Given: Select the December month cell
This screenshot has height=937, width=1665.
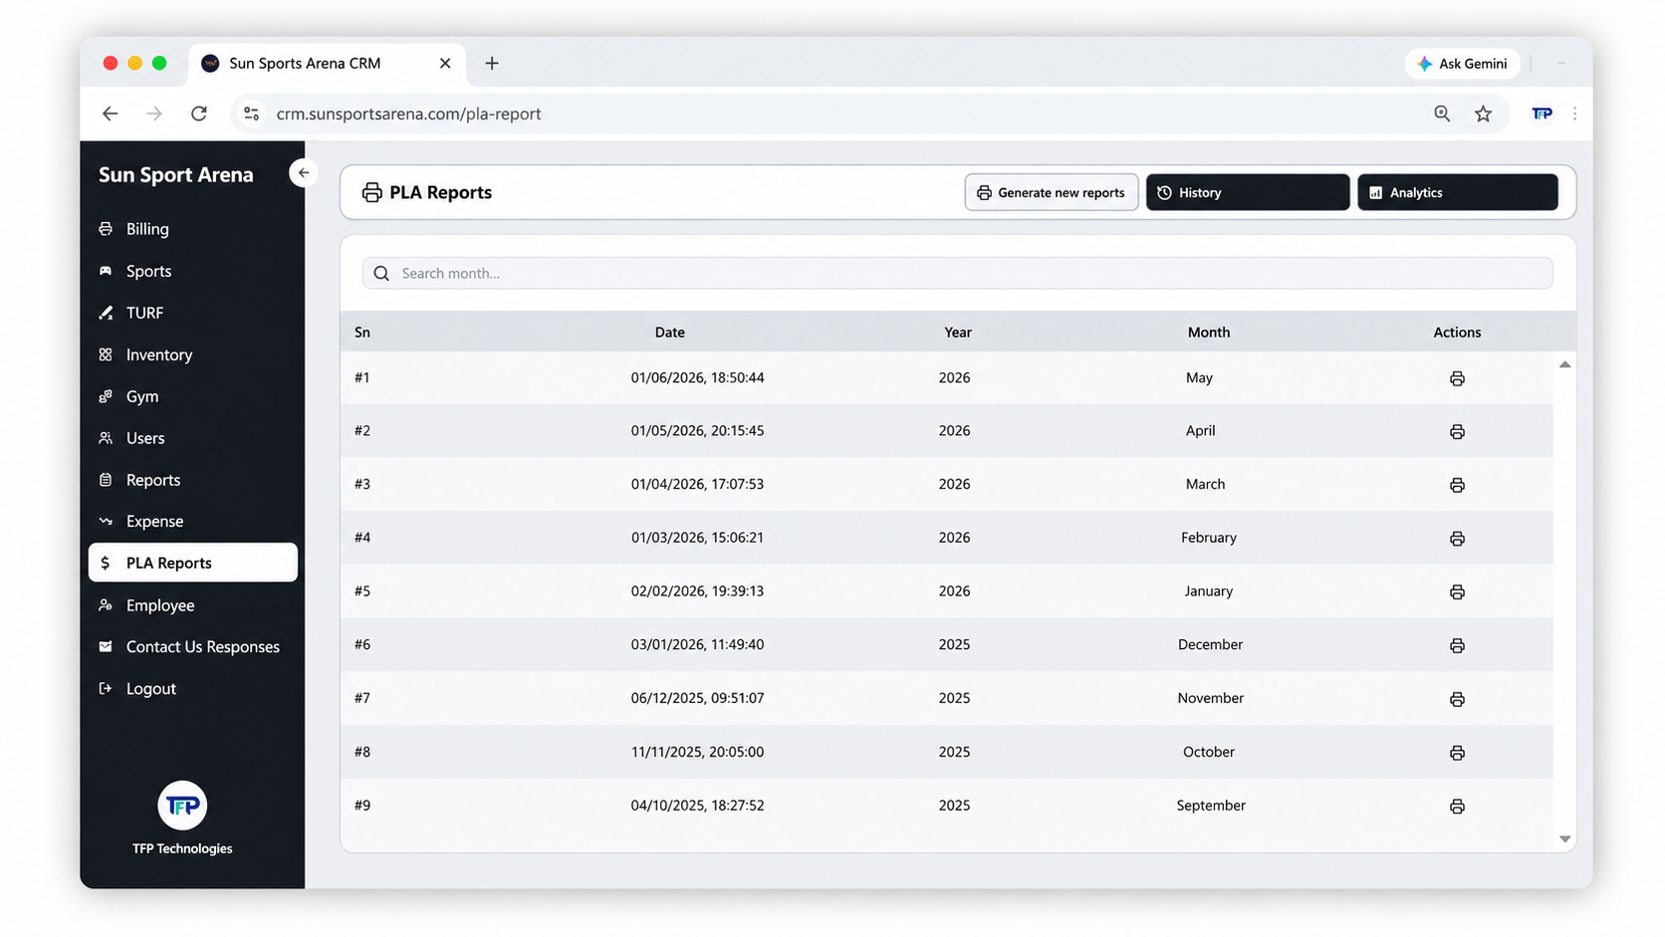Looking at the screenshot, I should (1210, 645).
